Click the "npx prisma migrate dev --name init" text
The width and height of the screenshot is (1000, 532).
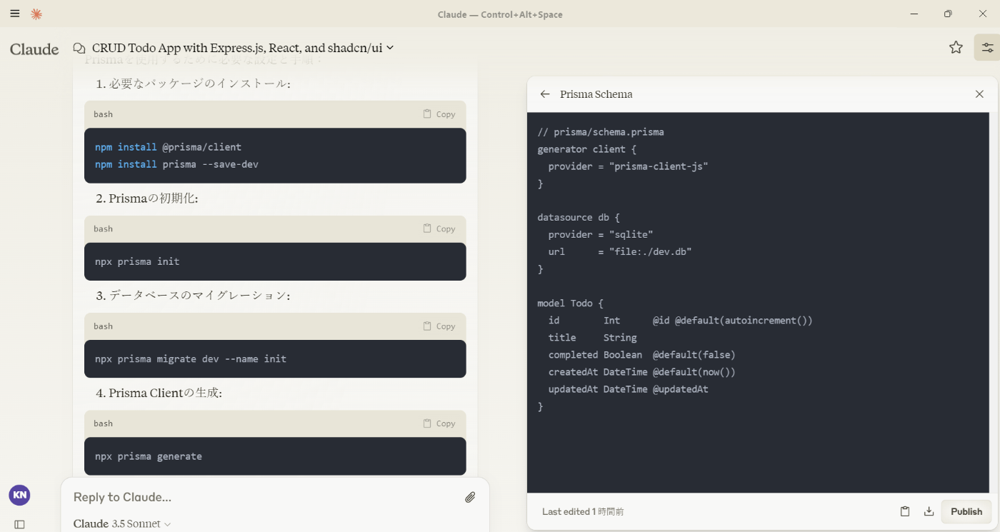[191, 358]
